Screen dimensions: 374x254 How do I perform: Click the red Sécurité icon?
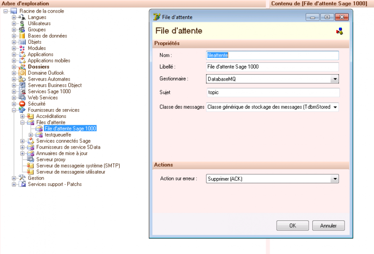[22, 103]
